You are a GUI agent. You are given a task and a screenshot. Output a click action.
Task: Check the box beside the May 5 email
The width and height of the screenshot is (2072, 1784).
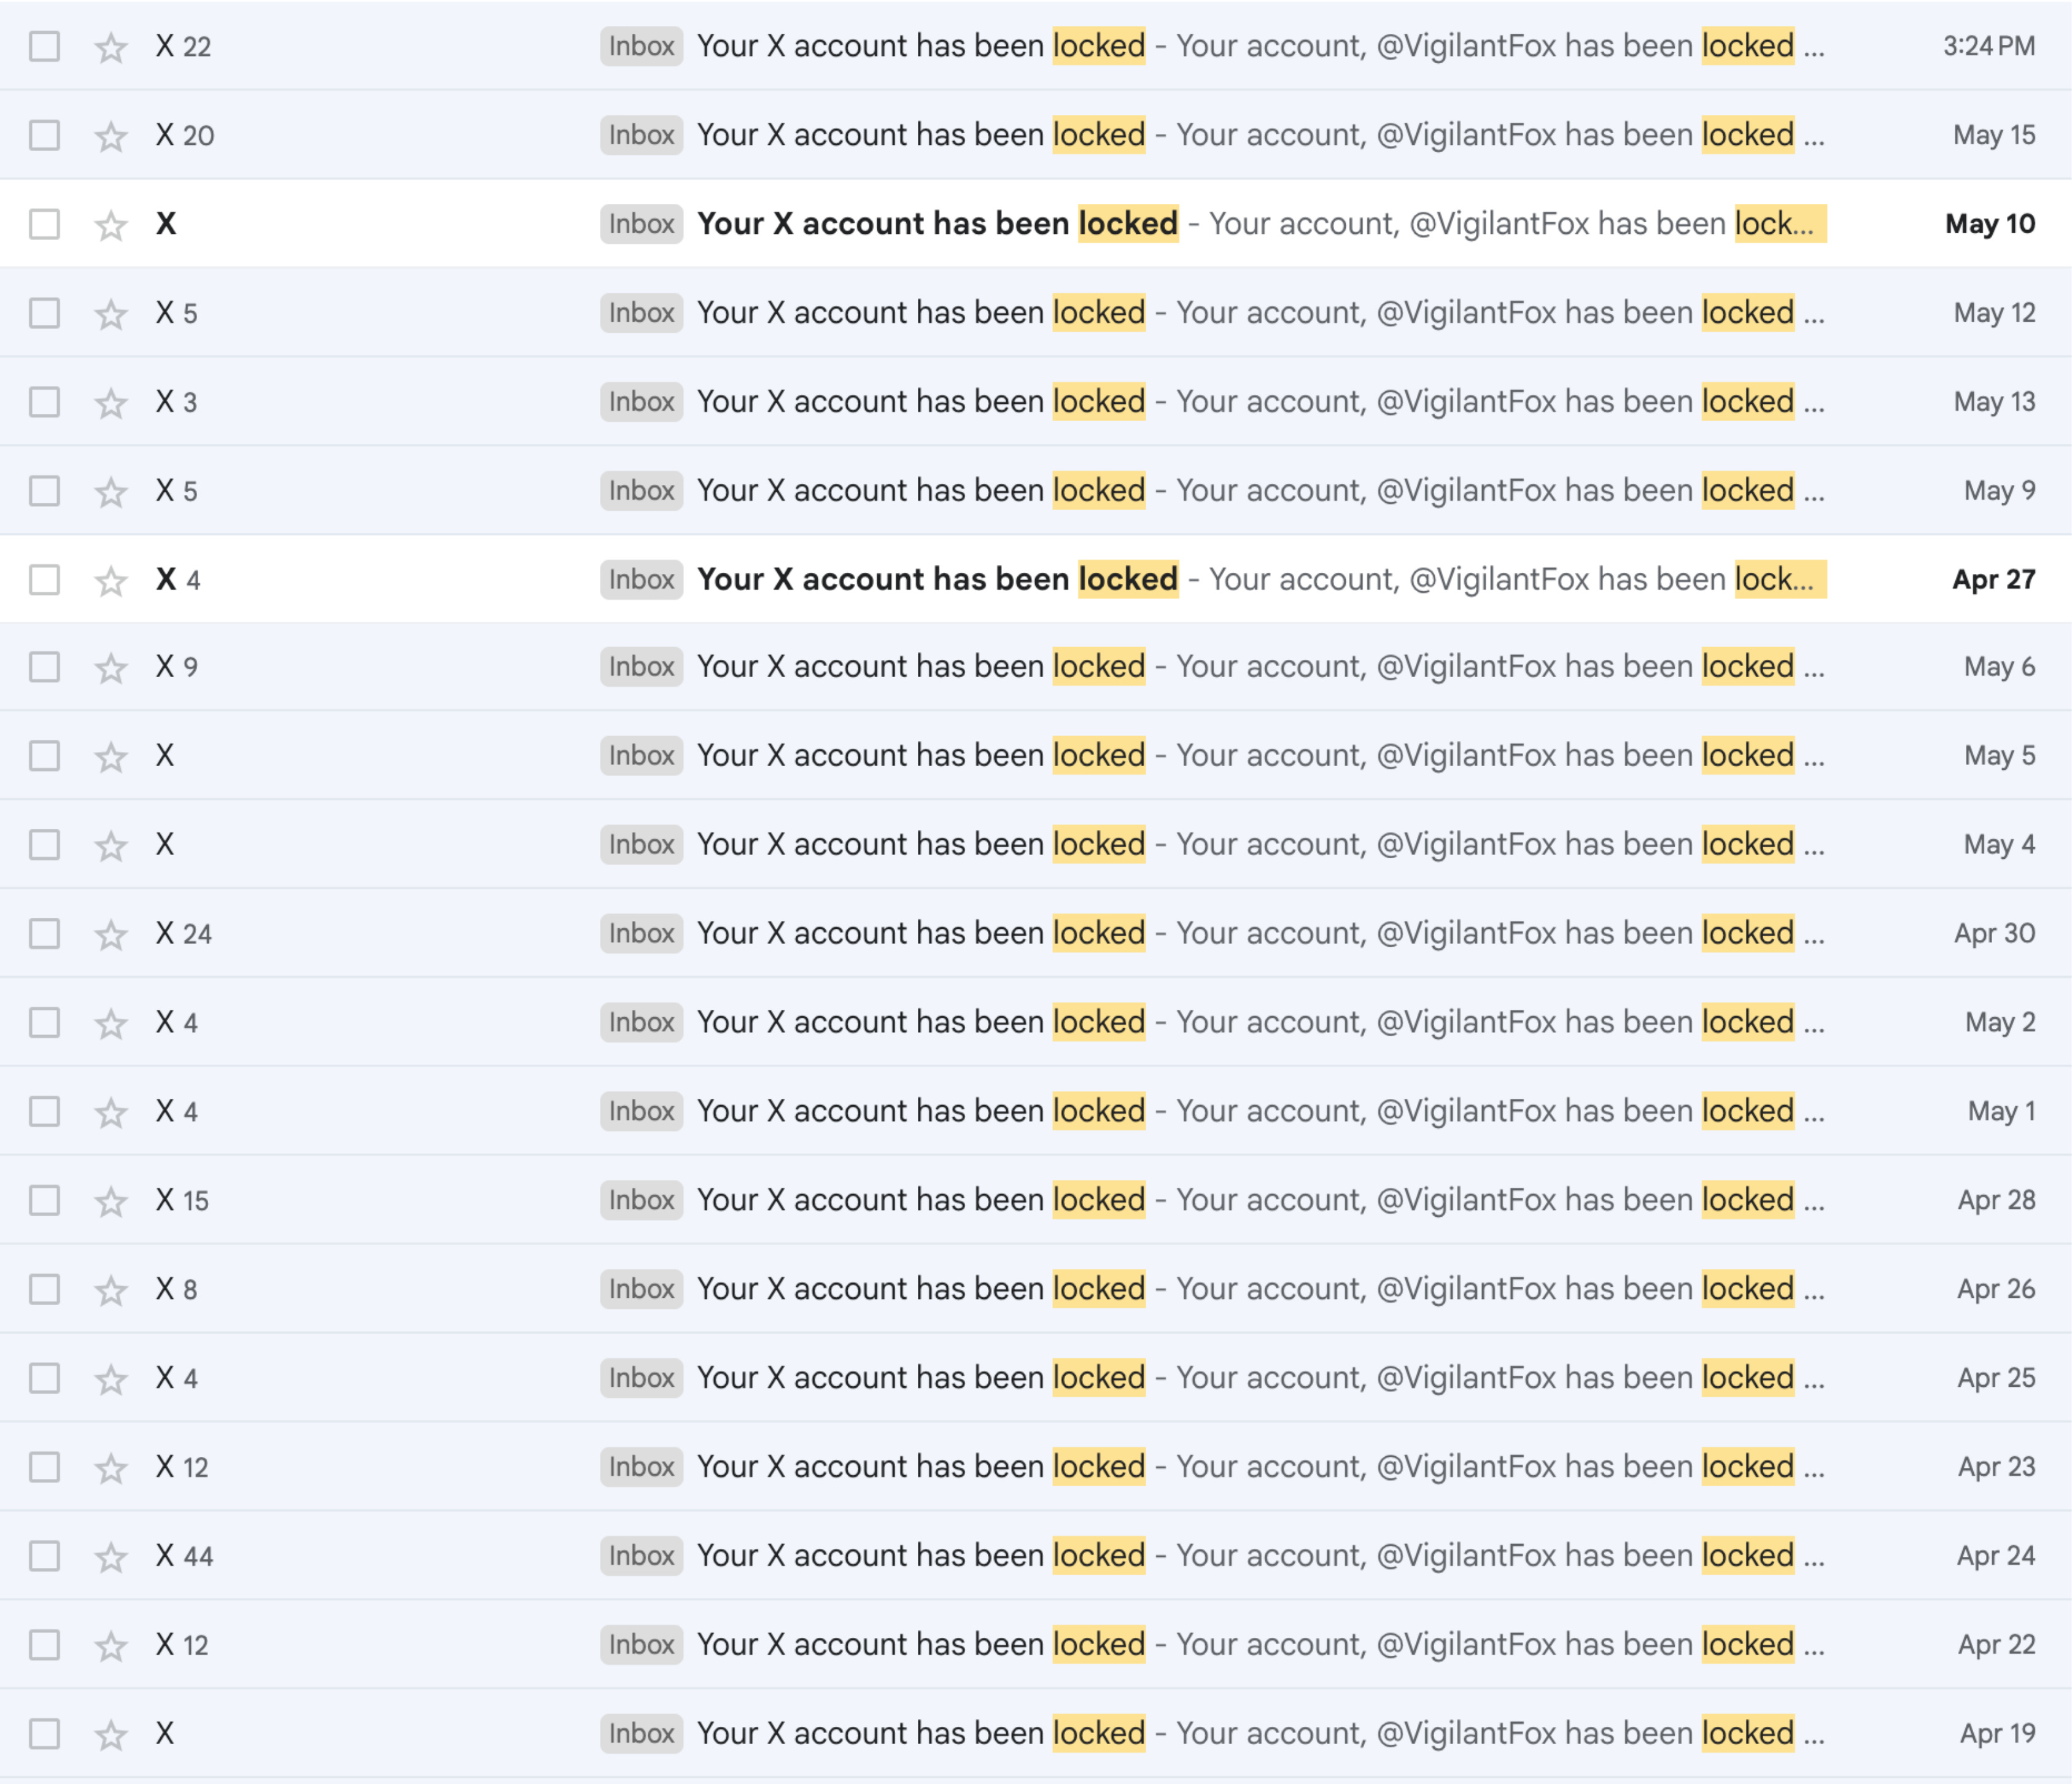[44, 756]
